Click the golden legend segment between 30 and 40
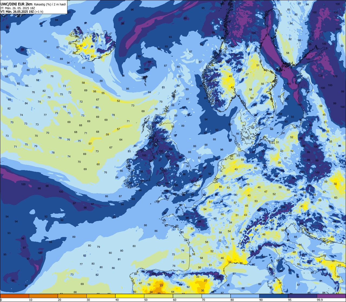 (101, 296)
